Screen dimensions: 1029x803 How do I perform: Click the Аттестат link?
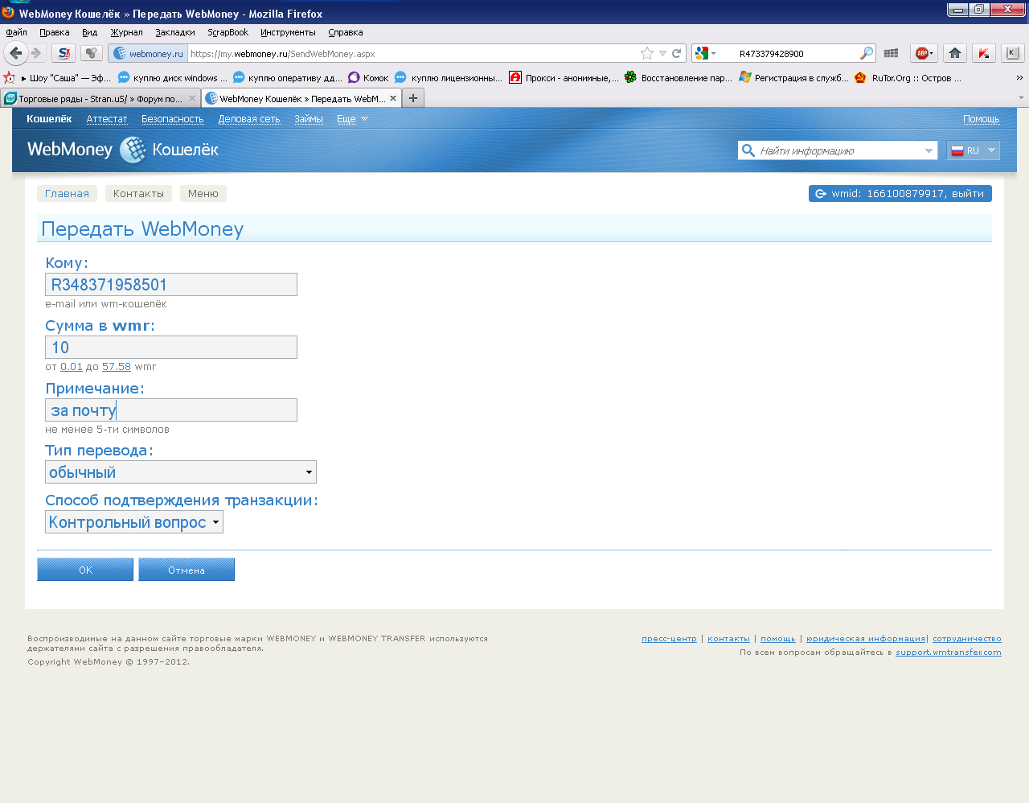tap(107, 119)
